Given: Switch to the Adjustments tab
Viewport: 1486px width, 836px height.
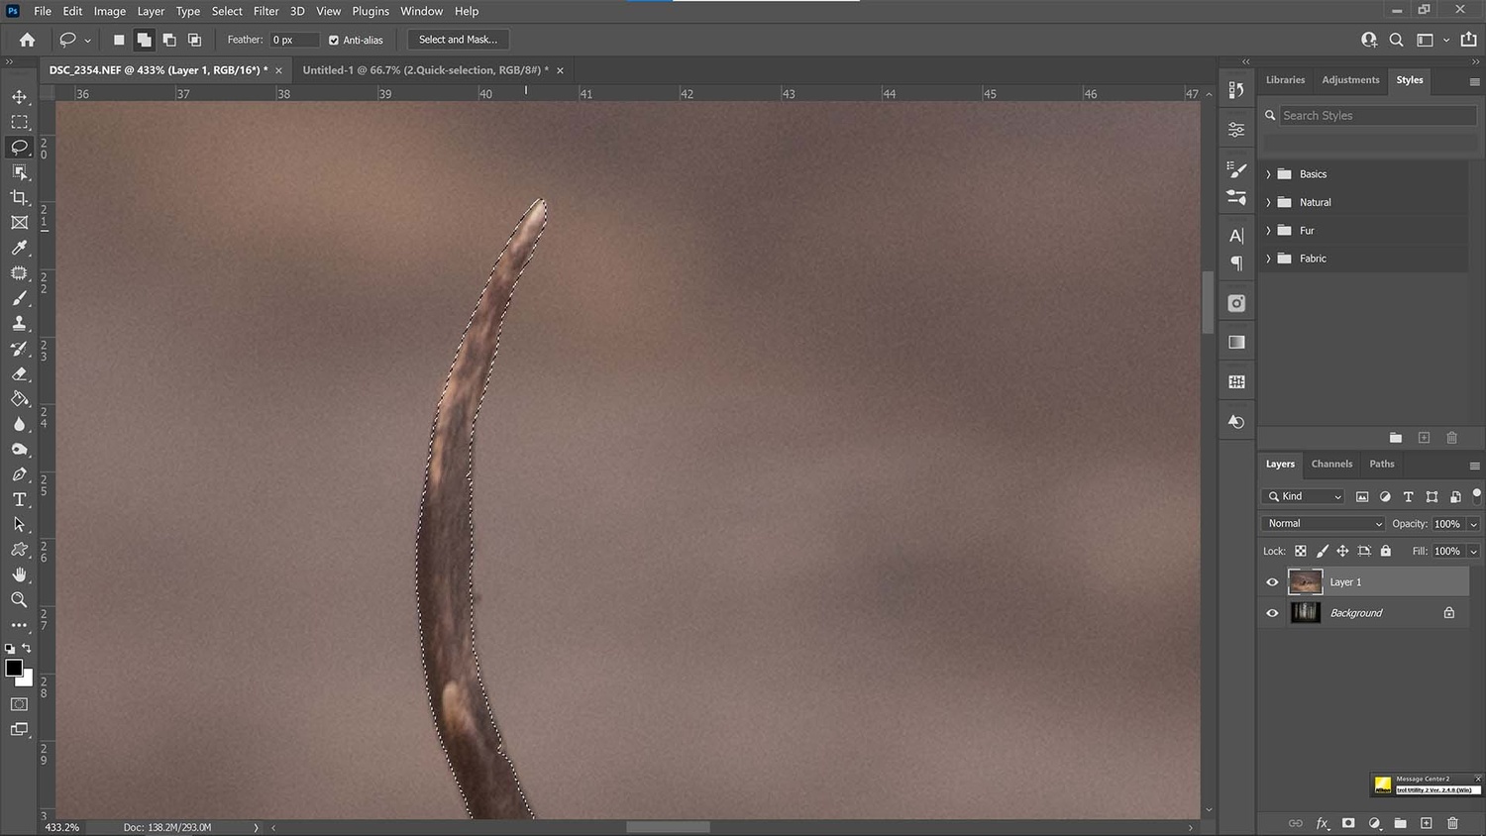Looking at the screenshot, I should tap(1350, 80).
